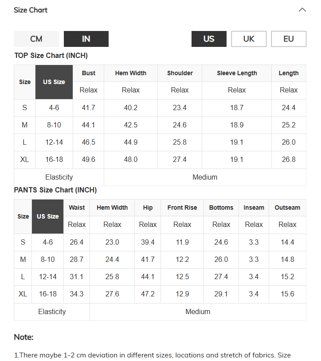Switch size standard to UK
The height and width of the screenshot is (361, 321).
[249, 39]
